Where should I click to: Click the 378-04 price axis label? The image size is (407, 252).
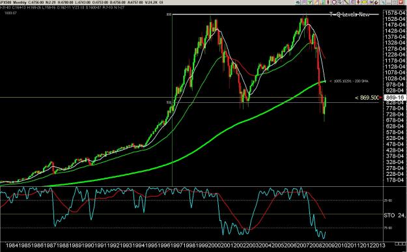(x=395, y=156)
